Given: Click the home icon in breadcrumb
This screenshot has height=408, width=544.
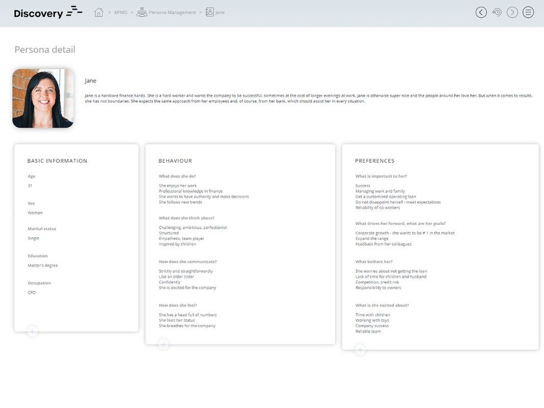Looking at the screenshot, I should (x=99, y=12).
